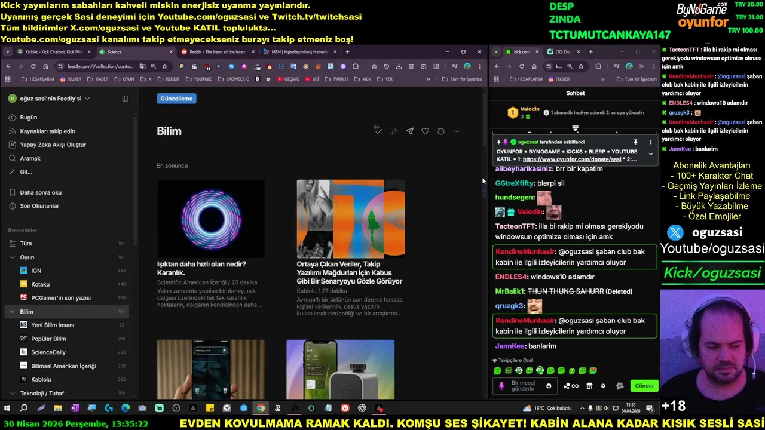Image resolution: width=765 pixels, height=430 pixels.
Task: Reload the Feedly browser page
Action: 33,66
